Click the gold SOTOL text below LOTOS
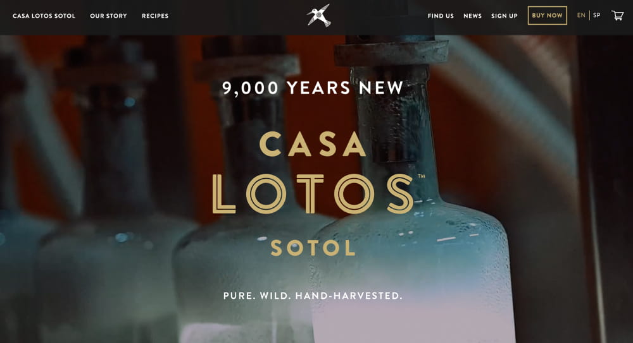 [313, 248]
